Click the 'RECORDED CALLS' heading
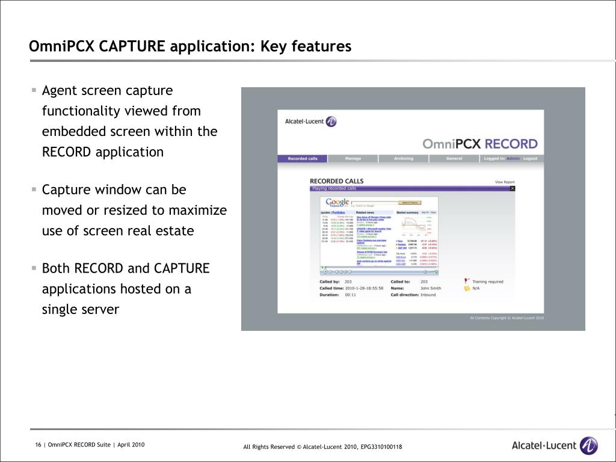The image size is (616, 462). 337,181
